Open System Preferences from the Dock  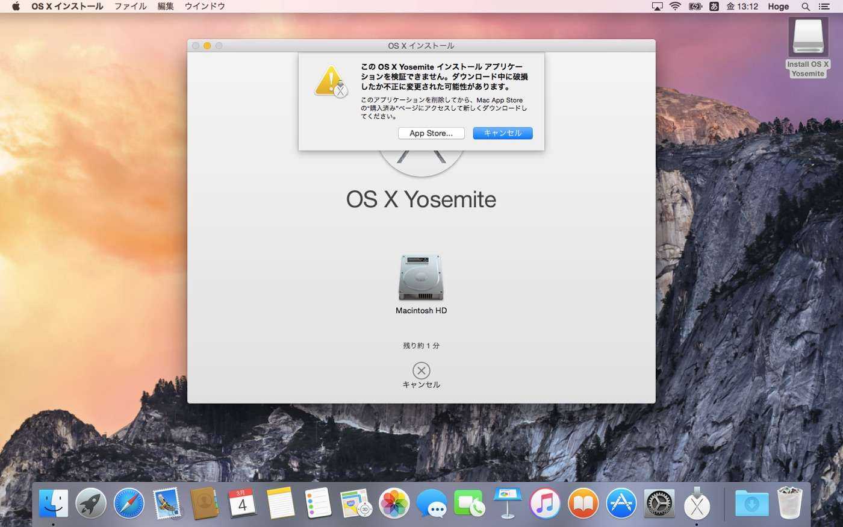point(659,504)
